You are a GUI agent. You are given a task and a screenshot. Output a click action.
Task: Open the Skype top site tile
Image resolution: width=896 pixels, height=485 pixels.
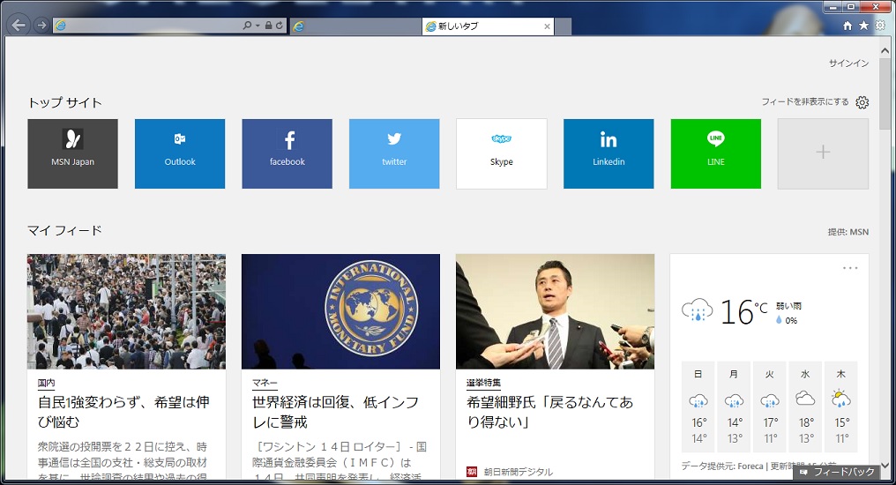502,153
